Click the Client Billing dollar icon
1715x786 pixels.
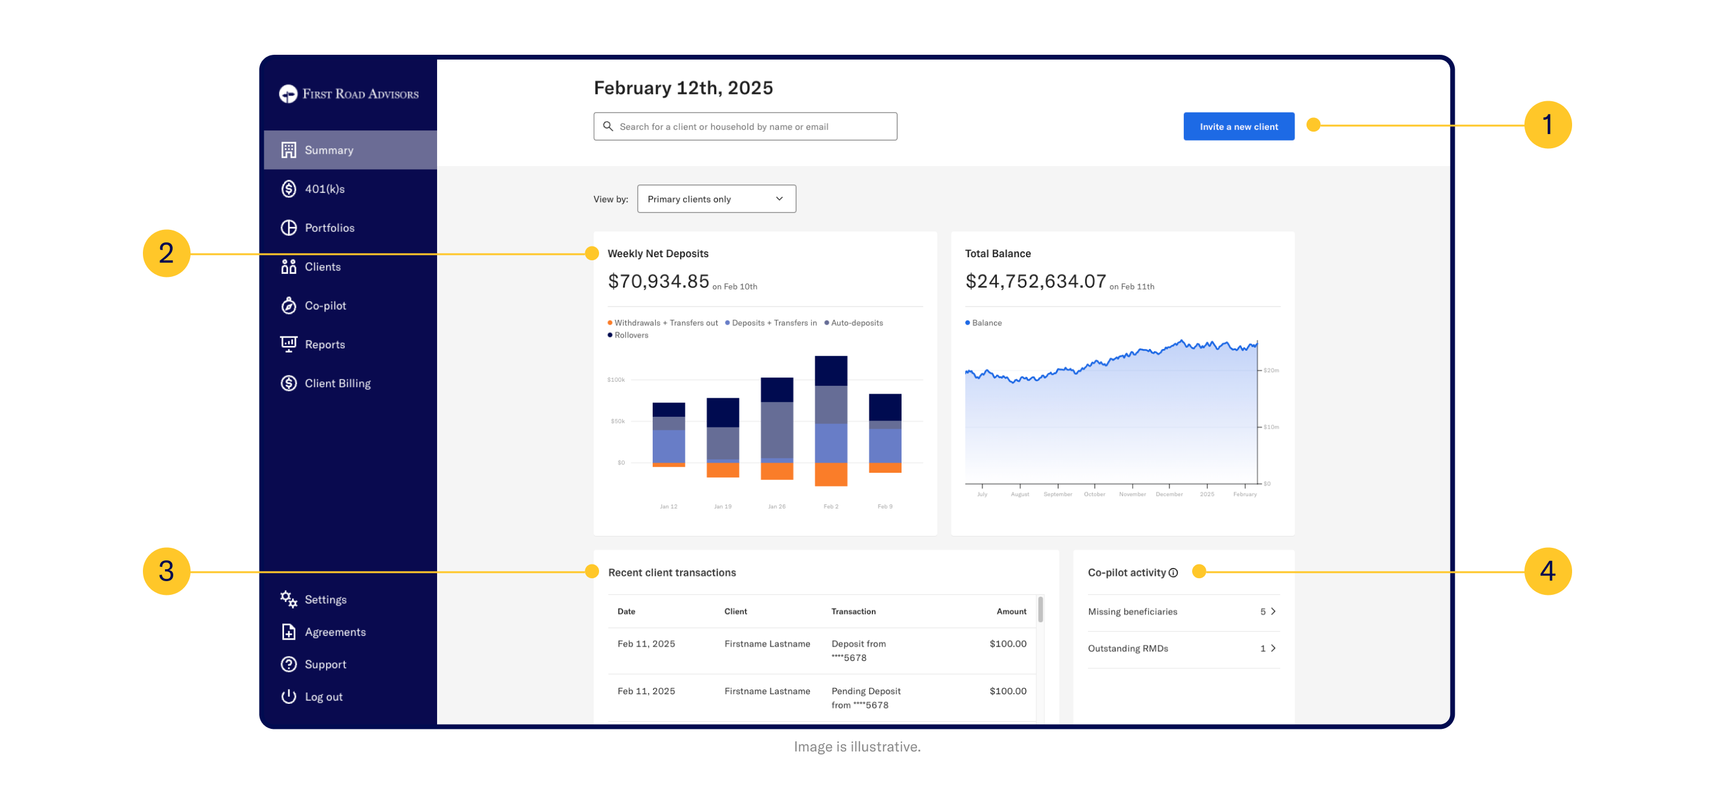pos(288,383)
